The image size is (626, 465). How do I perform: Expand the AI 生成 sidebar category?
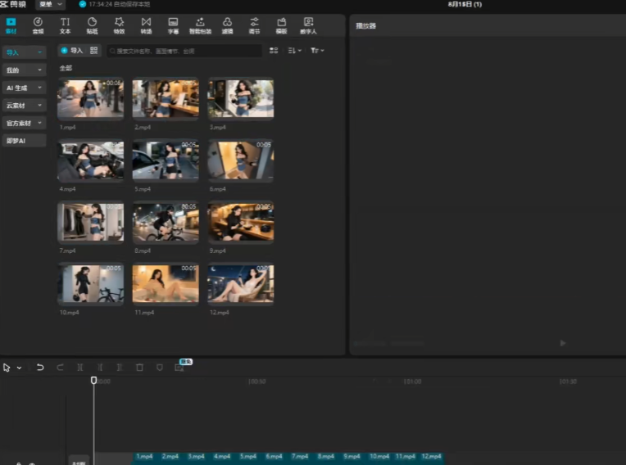[x=24, y=88]
